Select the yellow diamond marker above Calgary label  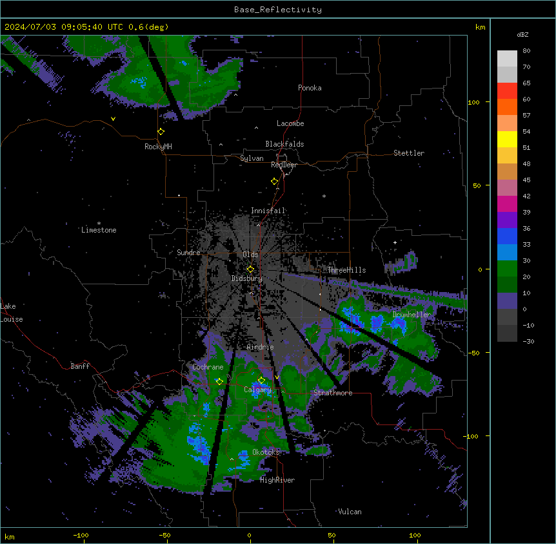pos(261,381)
